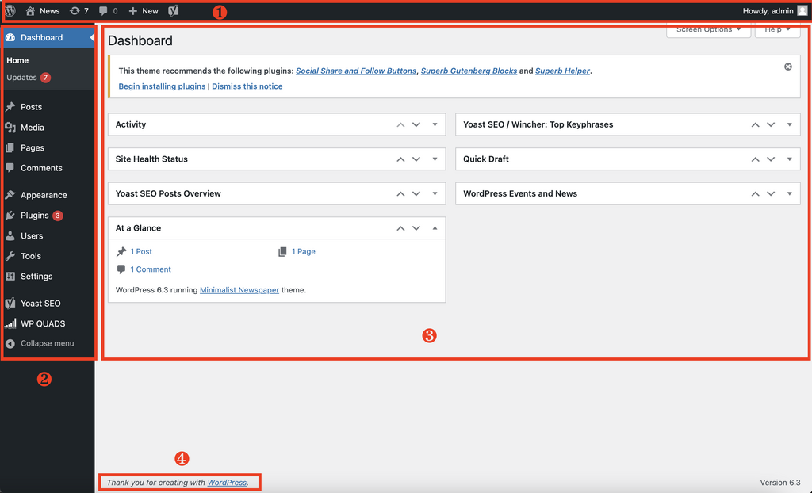Click the admin avatar thumbnail
812x493 pixels.
click(802, 11)
